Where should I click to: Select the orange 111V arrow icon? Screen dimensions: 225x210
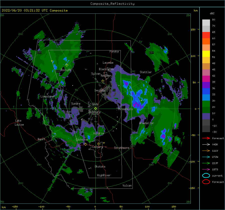(x=206, y=151)
